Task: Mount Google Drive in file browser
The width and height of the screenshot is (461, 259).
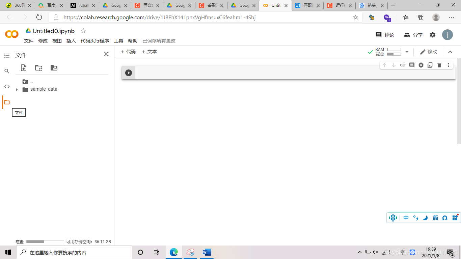Action: (x=54, y=68)
